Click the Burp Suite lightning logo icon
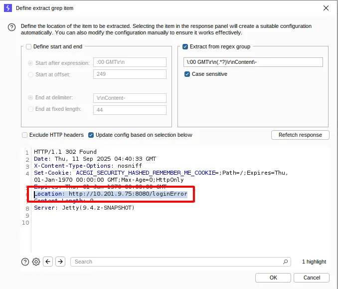The image size is (338, 289). coord(8,8)
